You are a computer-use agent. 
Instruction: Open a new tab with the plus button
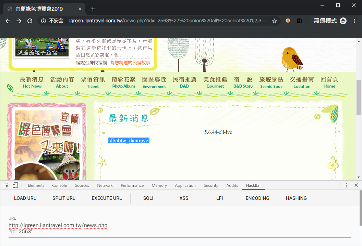[93, 9]
